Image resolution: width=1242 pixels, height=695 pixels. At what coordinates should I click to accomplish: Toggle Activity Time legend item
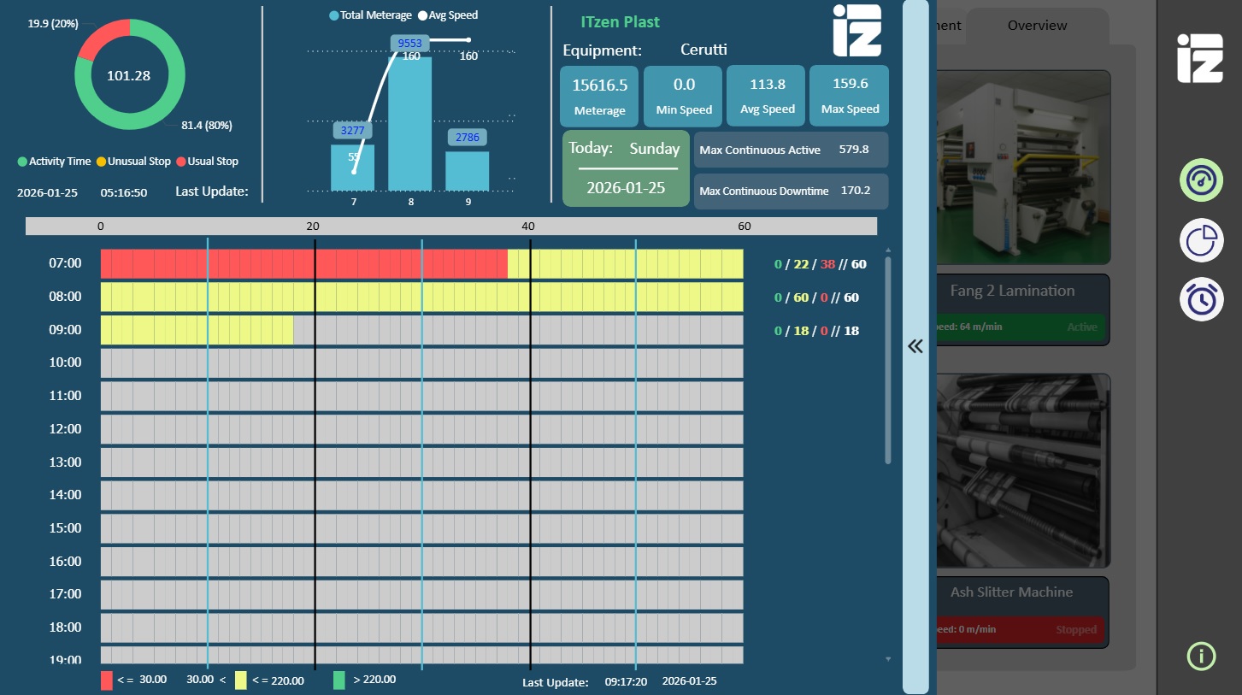54,162
